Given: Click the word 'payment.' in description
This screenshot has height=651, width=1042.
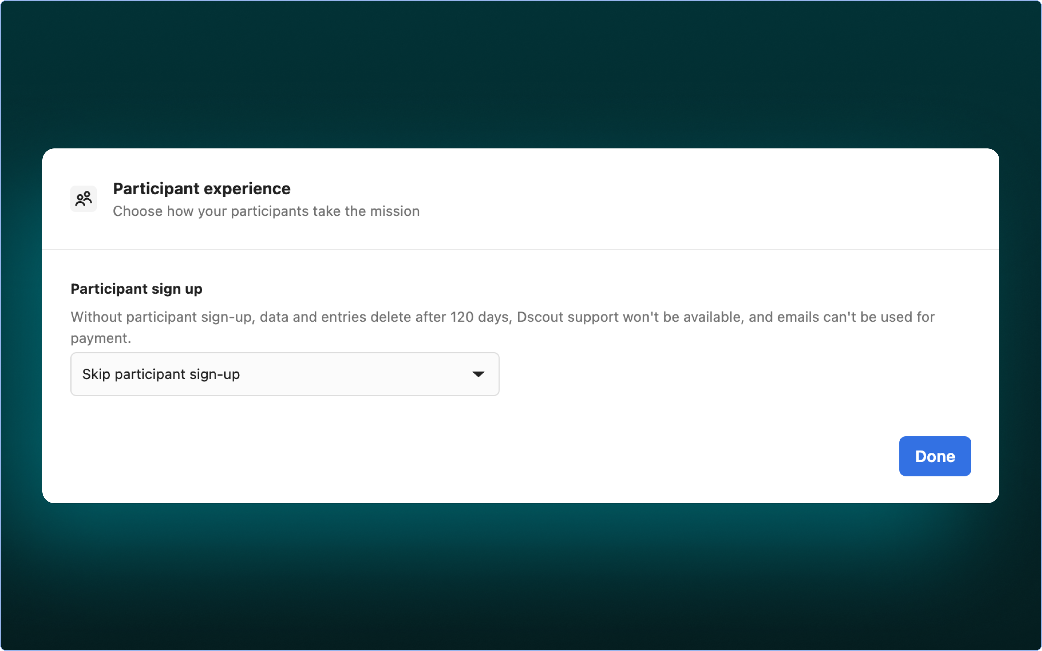Looking at the screenshot, I should pyautogui.click(x=101, y=339).
